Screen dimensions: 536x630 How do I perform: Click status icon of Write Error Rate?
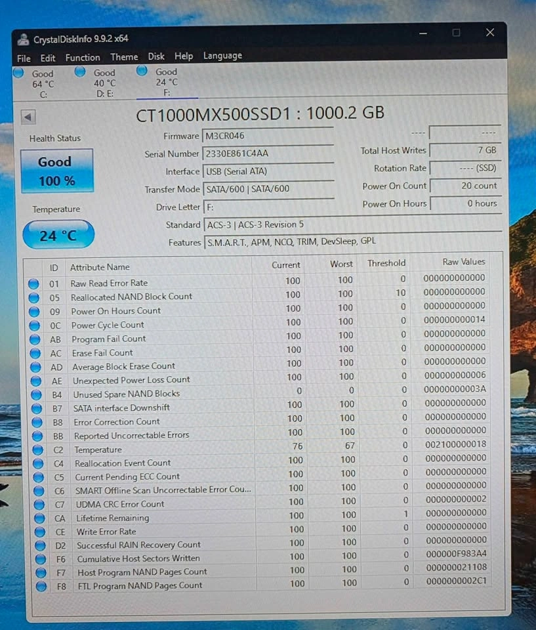click(x=40, y=532)
